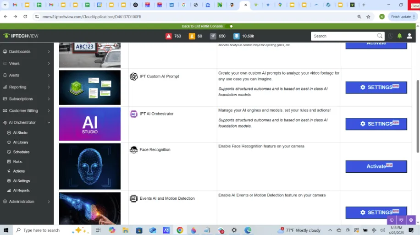Open Settings for Events AI and Motion Detection

click(376, 213)
